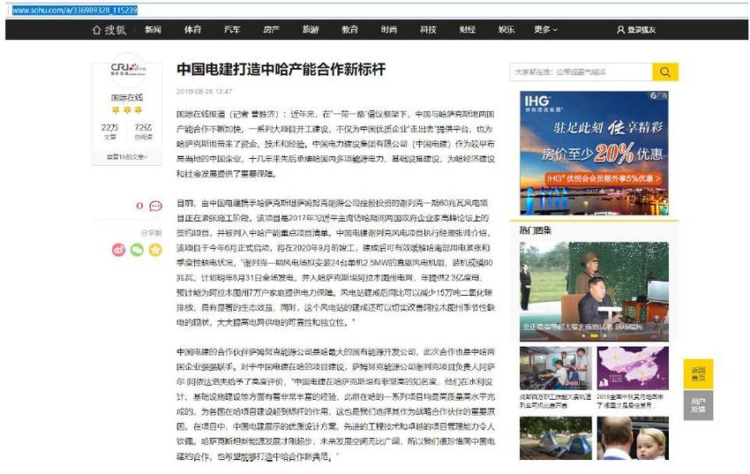Open the 国际在线 author name link
This screenshot has height=474, width=750.
click(x=127, y=98)
